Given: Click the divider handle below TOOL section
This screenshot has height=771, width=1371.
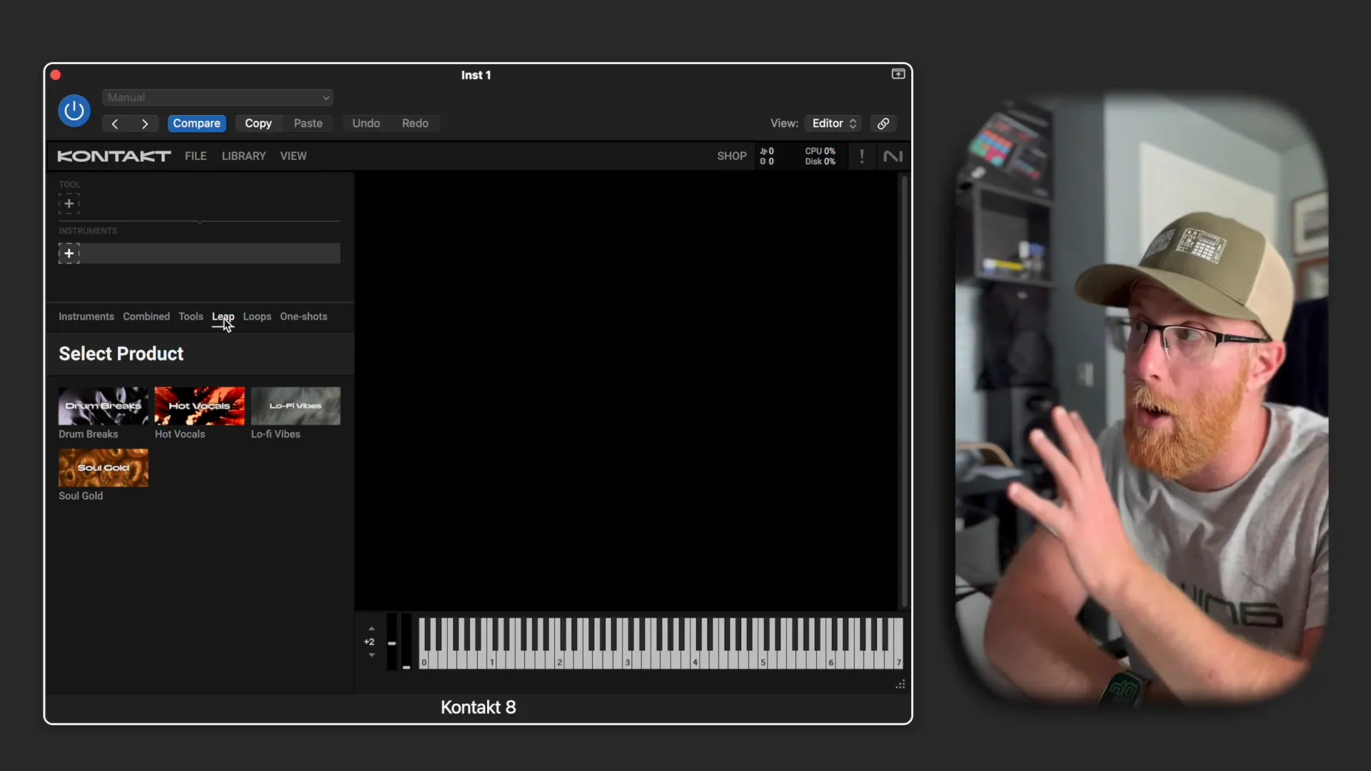Looking at the screenshot, I should point(200,222).
